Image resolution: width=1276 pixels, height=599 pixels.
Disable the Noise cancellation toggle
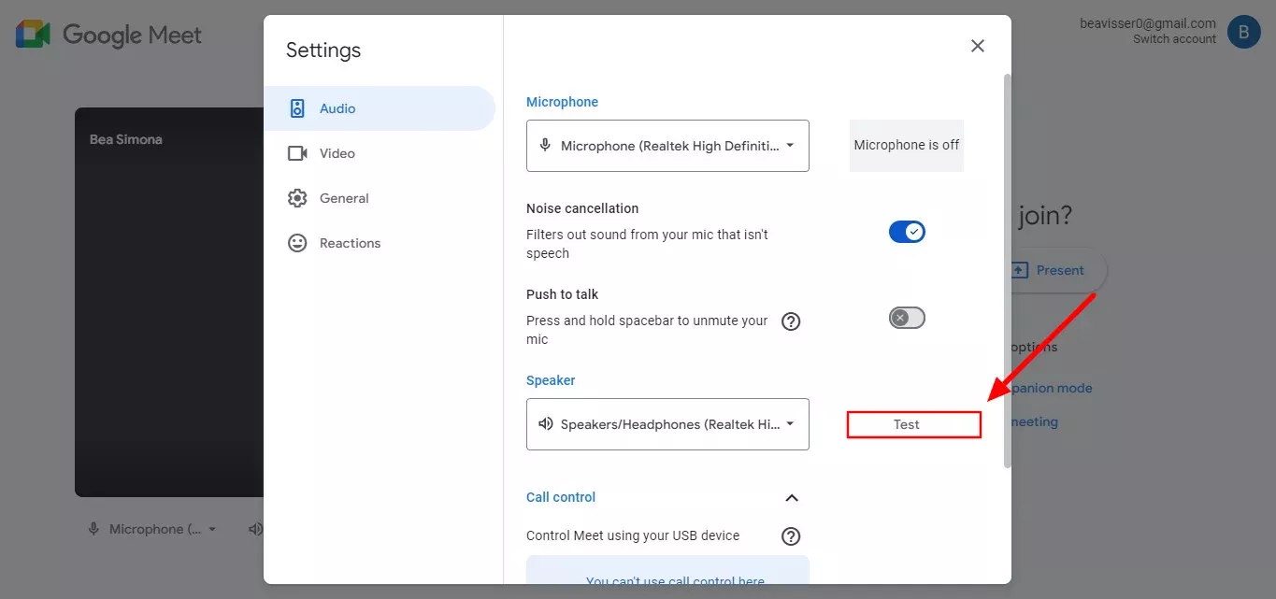coord(907,232)
